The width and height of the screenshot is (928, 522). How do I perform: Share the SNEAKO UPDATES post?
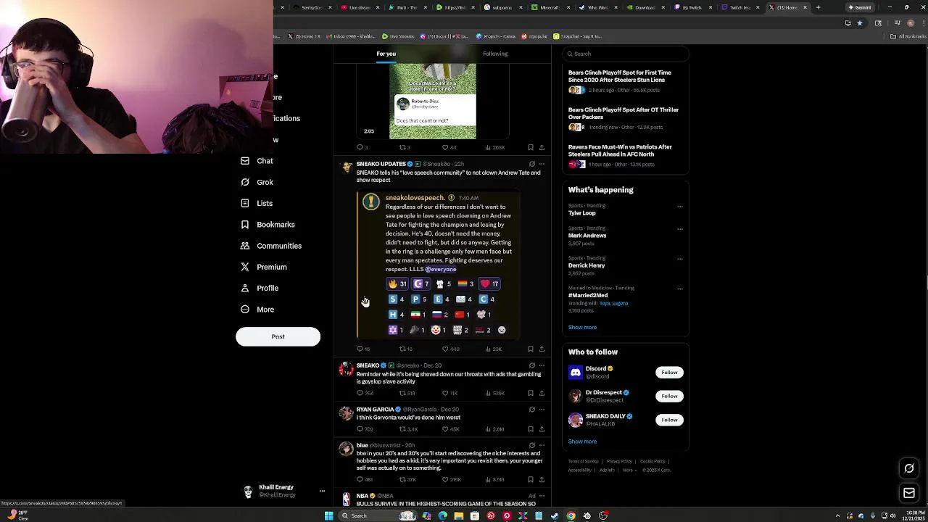542,349
